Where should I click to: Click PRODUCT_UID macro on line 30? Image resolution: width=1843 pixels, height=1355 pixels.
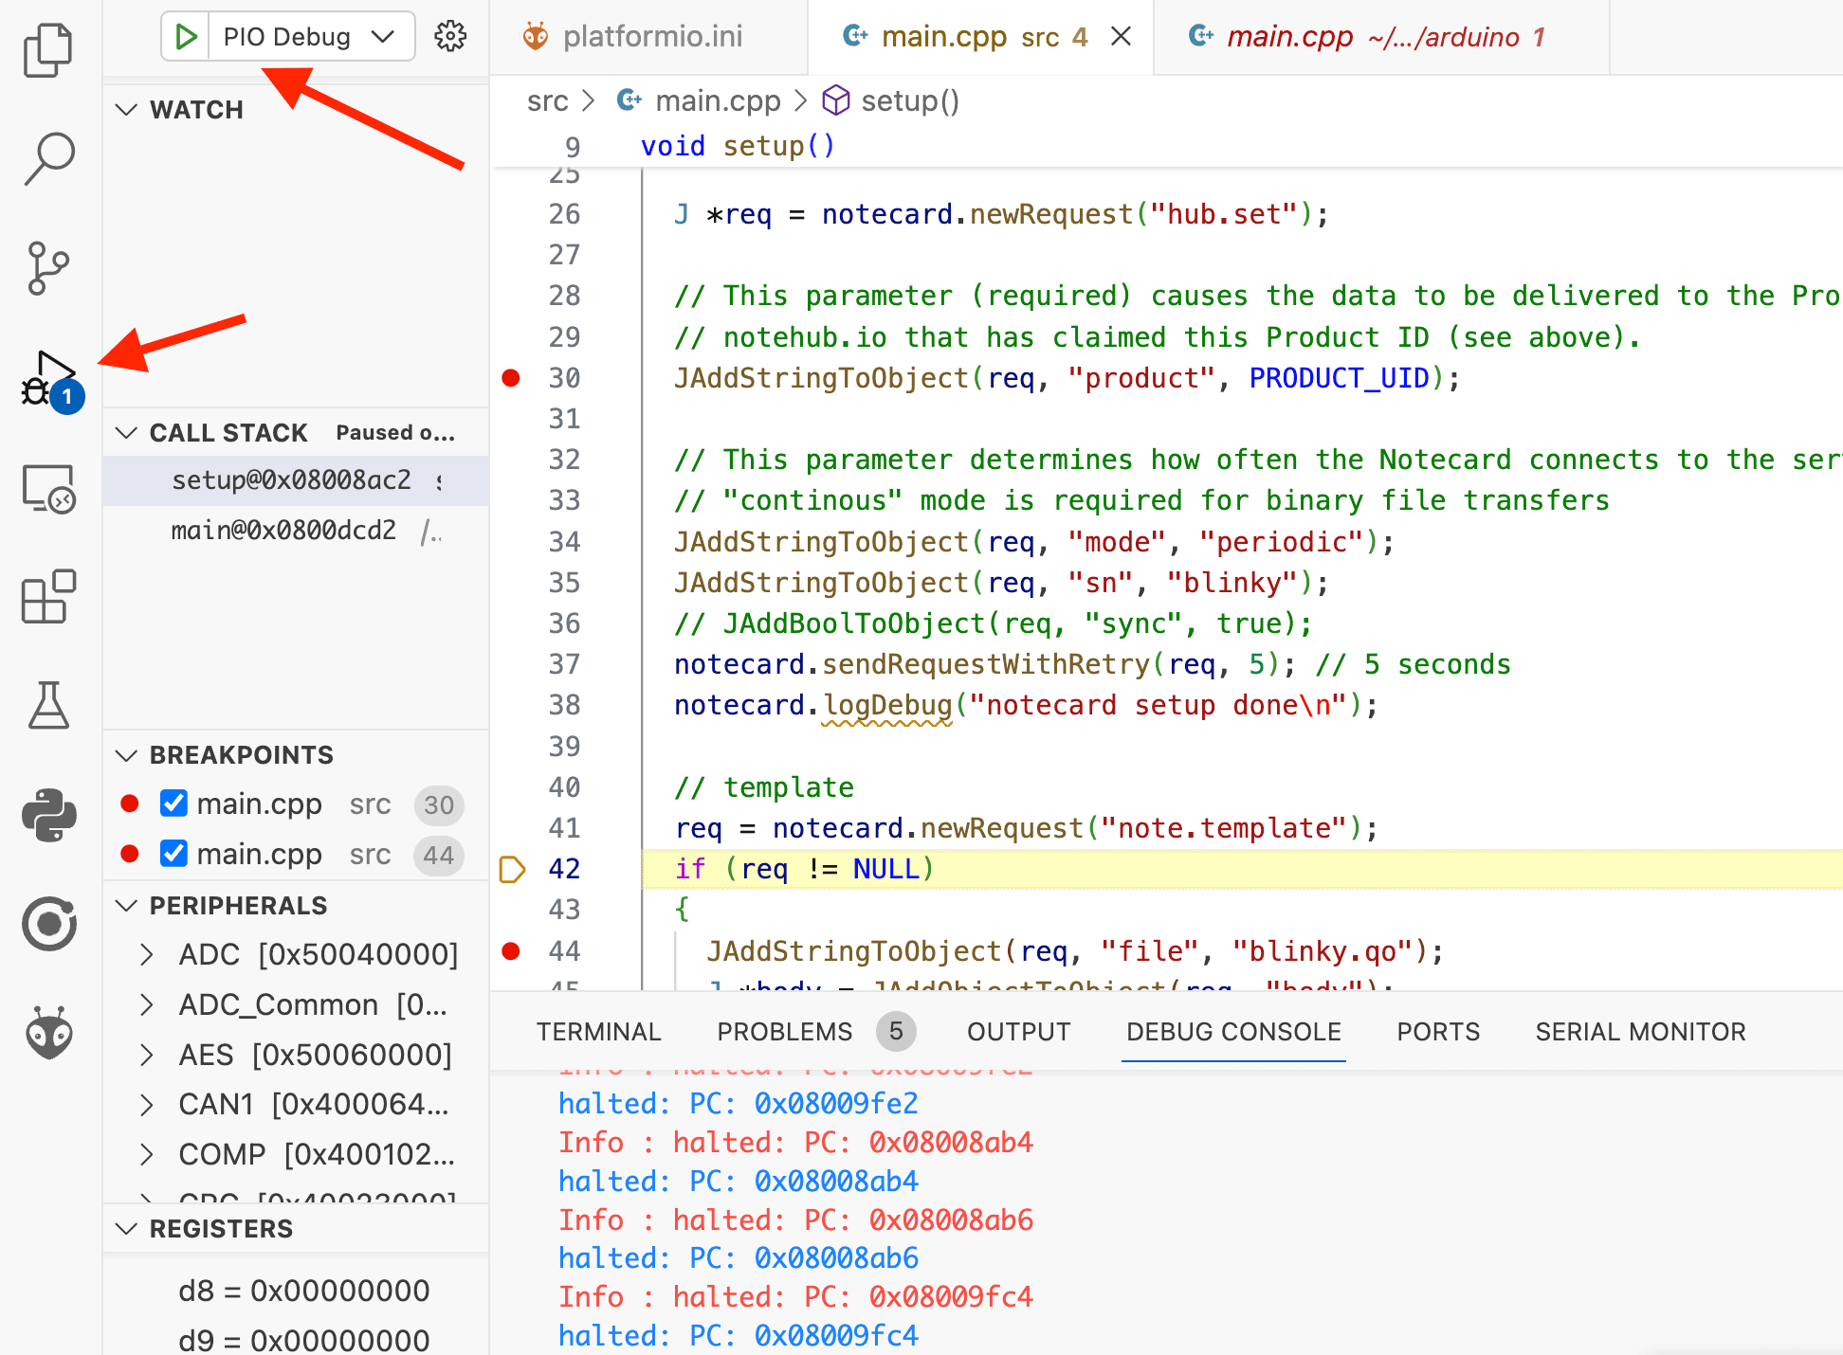click(1339, 378)
